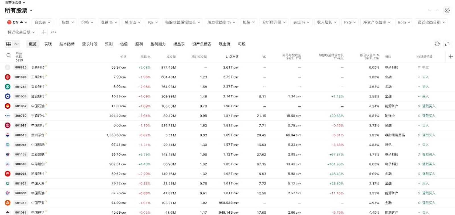Click the +161.20% EPS growth value
Image resolution: width=455 pixels, height=215 pixels.
[x=335, y=164]
